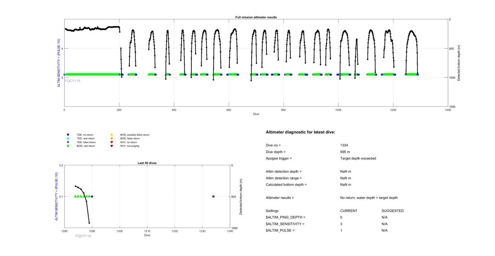Click the y-axis tick '3.1' on Last 50 dives plot

click(x=61, y=197)
